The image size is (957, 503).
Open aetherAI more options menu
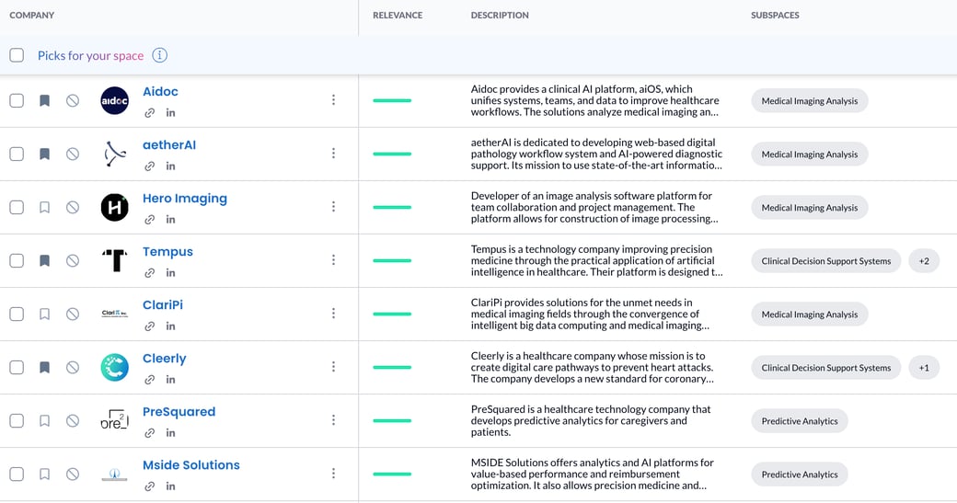[x=333, y=153]
